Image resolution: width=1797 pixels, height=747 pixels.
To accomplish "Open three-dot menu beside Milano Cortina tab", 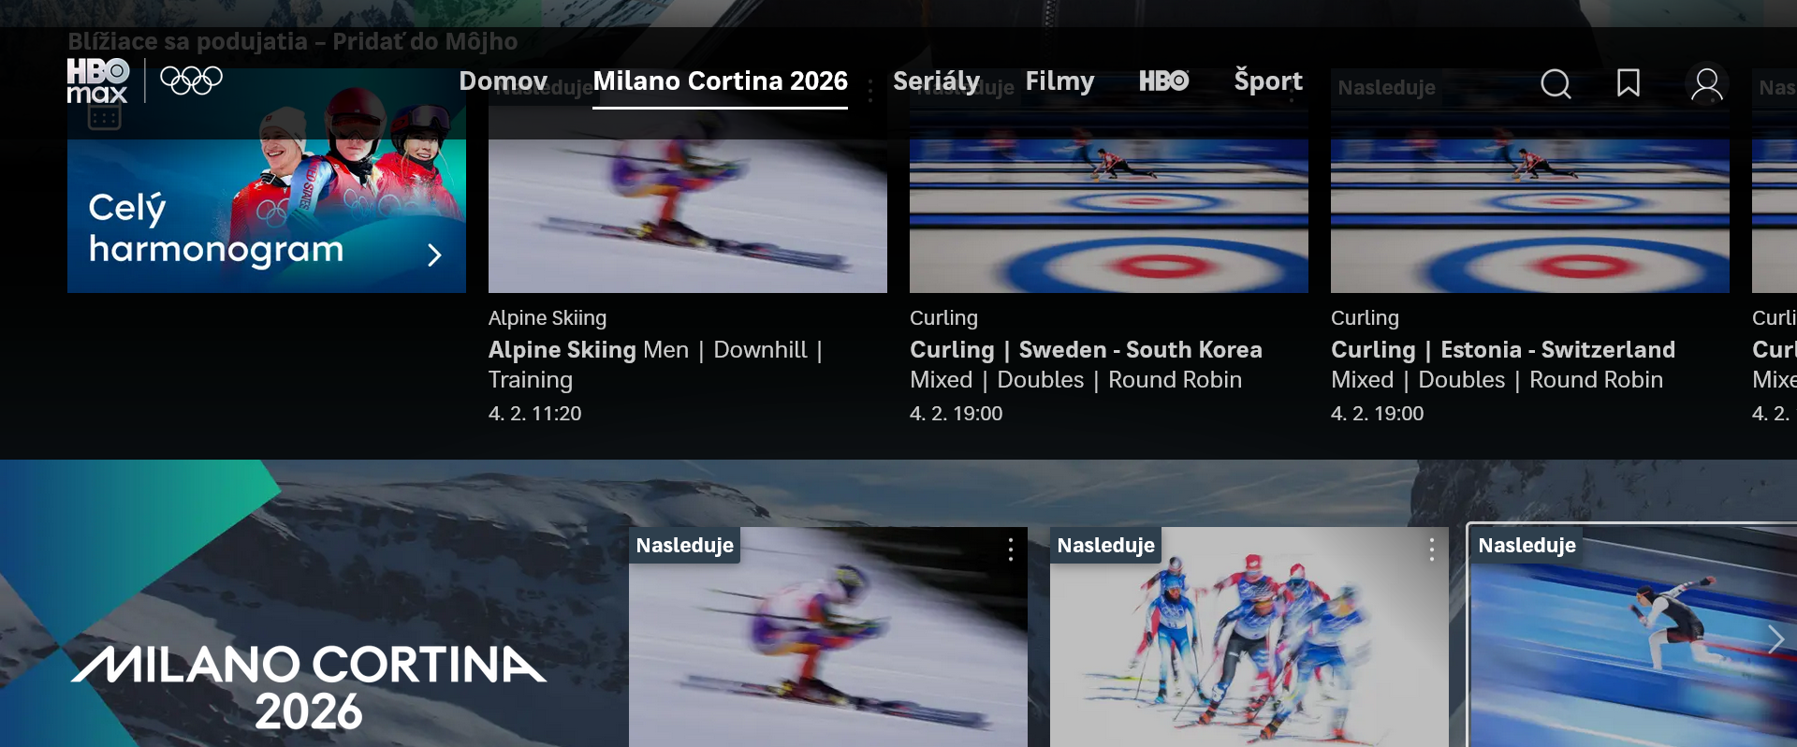I will pyautogui.click(x=870, y=91).
